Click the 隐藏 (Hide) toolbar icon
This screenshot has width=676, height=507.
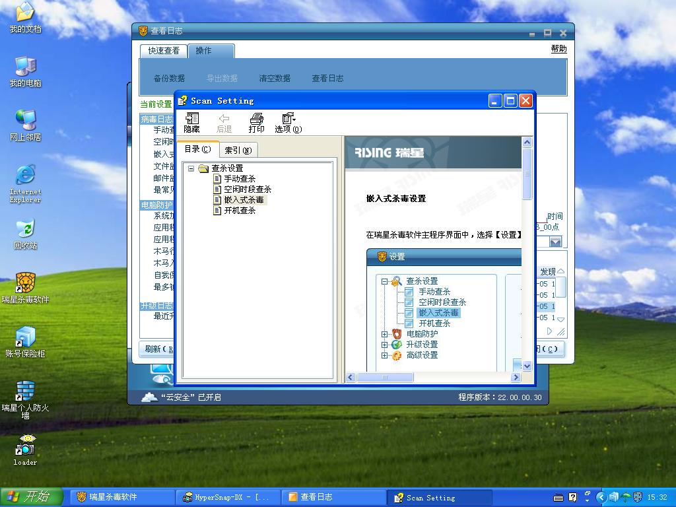191,122
